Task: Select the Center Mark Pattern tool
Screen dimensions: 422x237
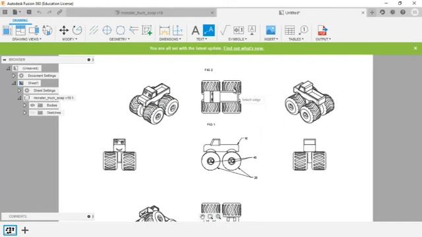Action: click(x=120, y=30)
